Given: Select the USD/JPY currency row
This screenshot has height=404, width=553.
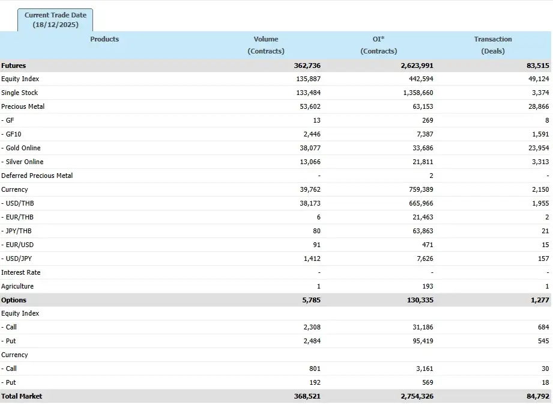Looking at the screenshot, I should [x=19, y=259].
